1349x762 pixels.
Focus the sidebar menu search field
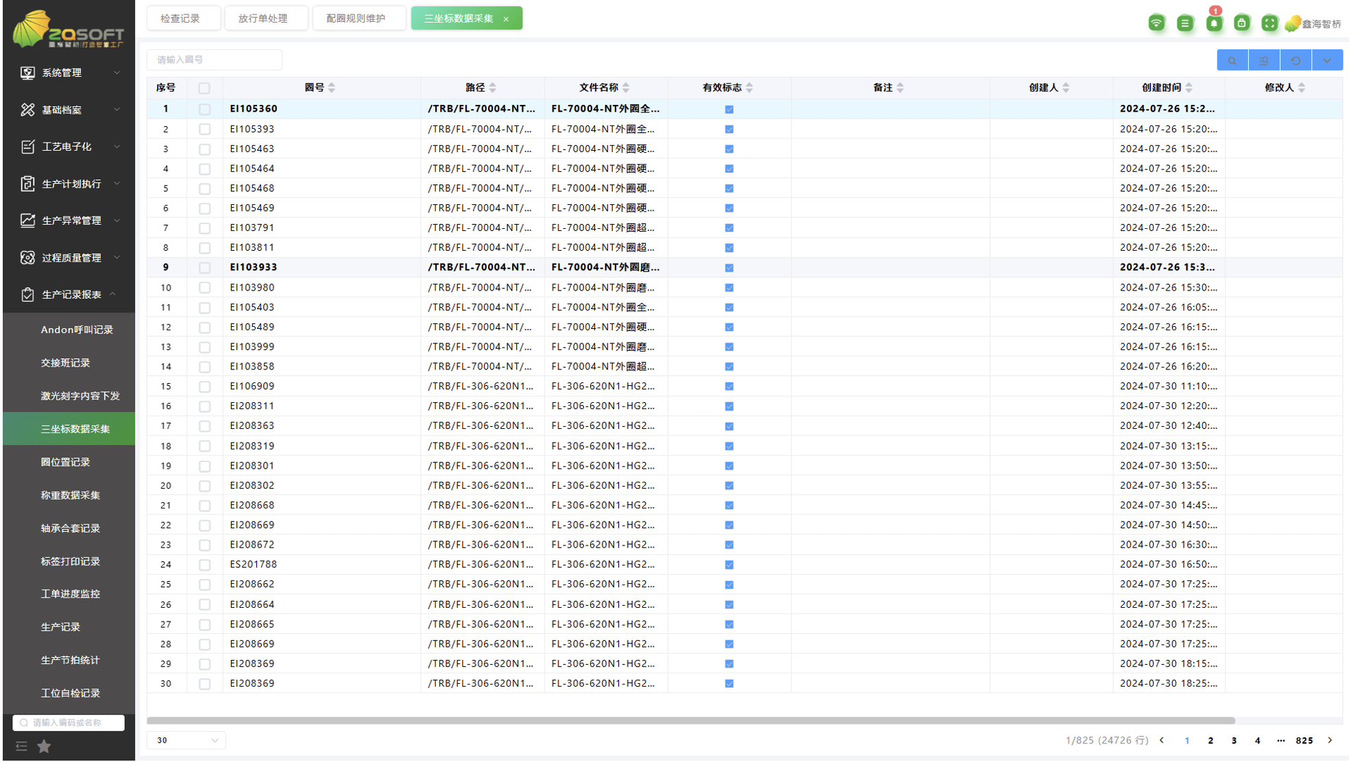69,723
